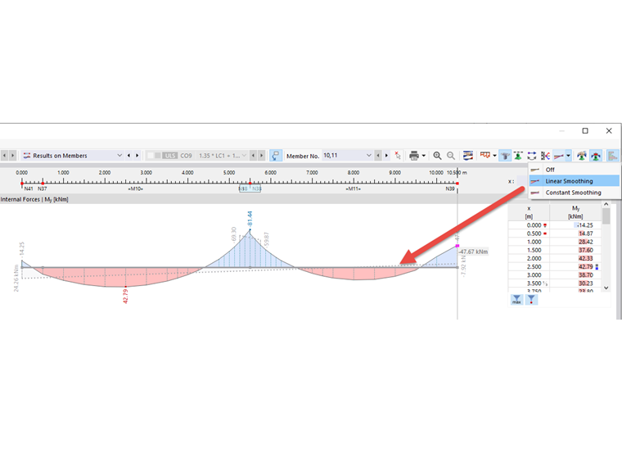Click the result smoothing icon
622x467 pixels.
coord(559,156)
